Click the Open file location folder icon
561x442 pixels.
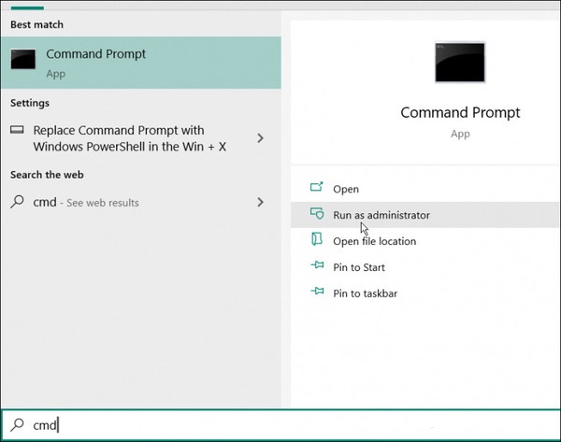[x=317, y=239]
